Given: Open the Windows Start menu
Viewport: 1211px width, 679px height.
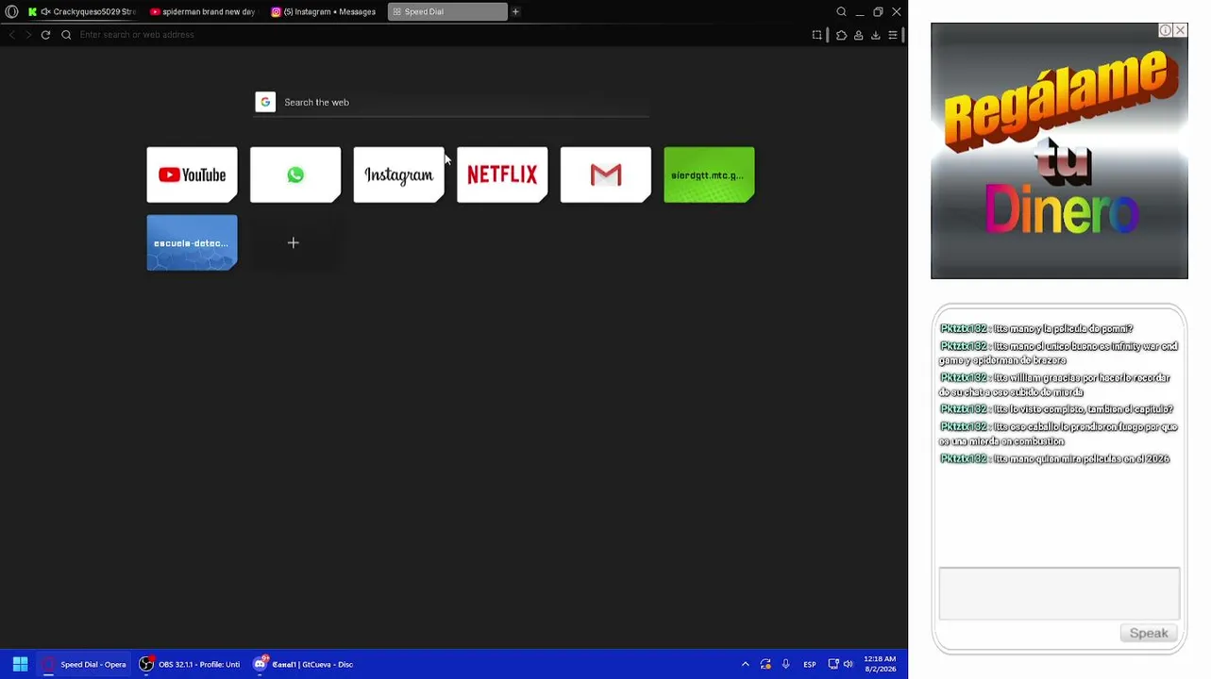Looking at the screenshot, I should pyautogui.click(x=20, y=664).
